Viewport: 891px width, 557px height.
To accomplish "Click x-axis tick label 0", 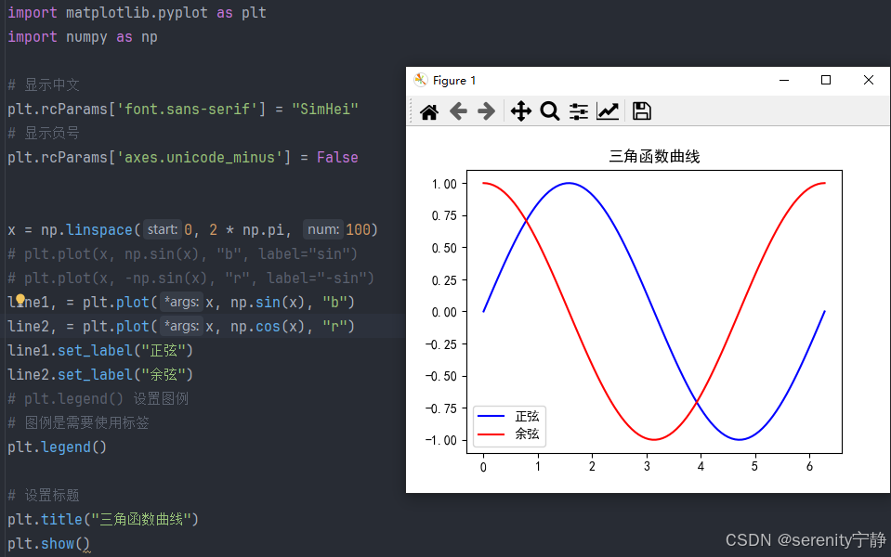I will (483, 467).
